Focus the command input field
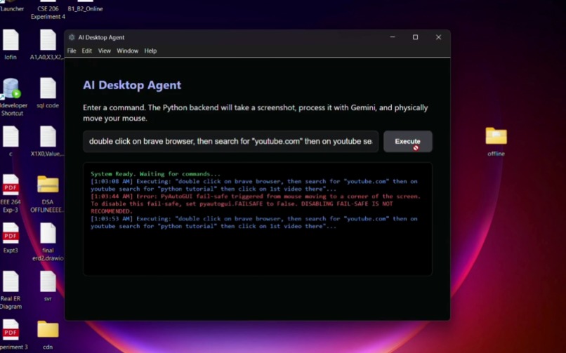 point(230,141)
